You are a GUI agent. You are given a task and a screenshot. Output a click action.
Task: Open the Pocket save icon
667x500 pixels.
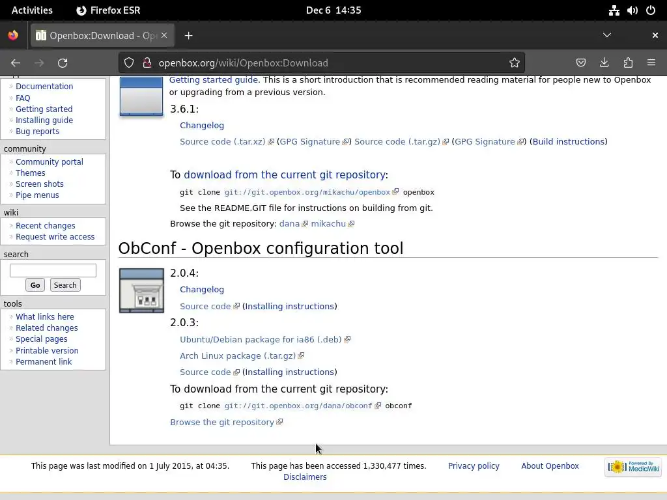(580, 63)
